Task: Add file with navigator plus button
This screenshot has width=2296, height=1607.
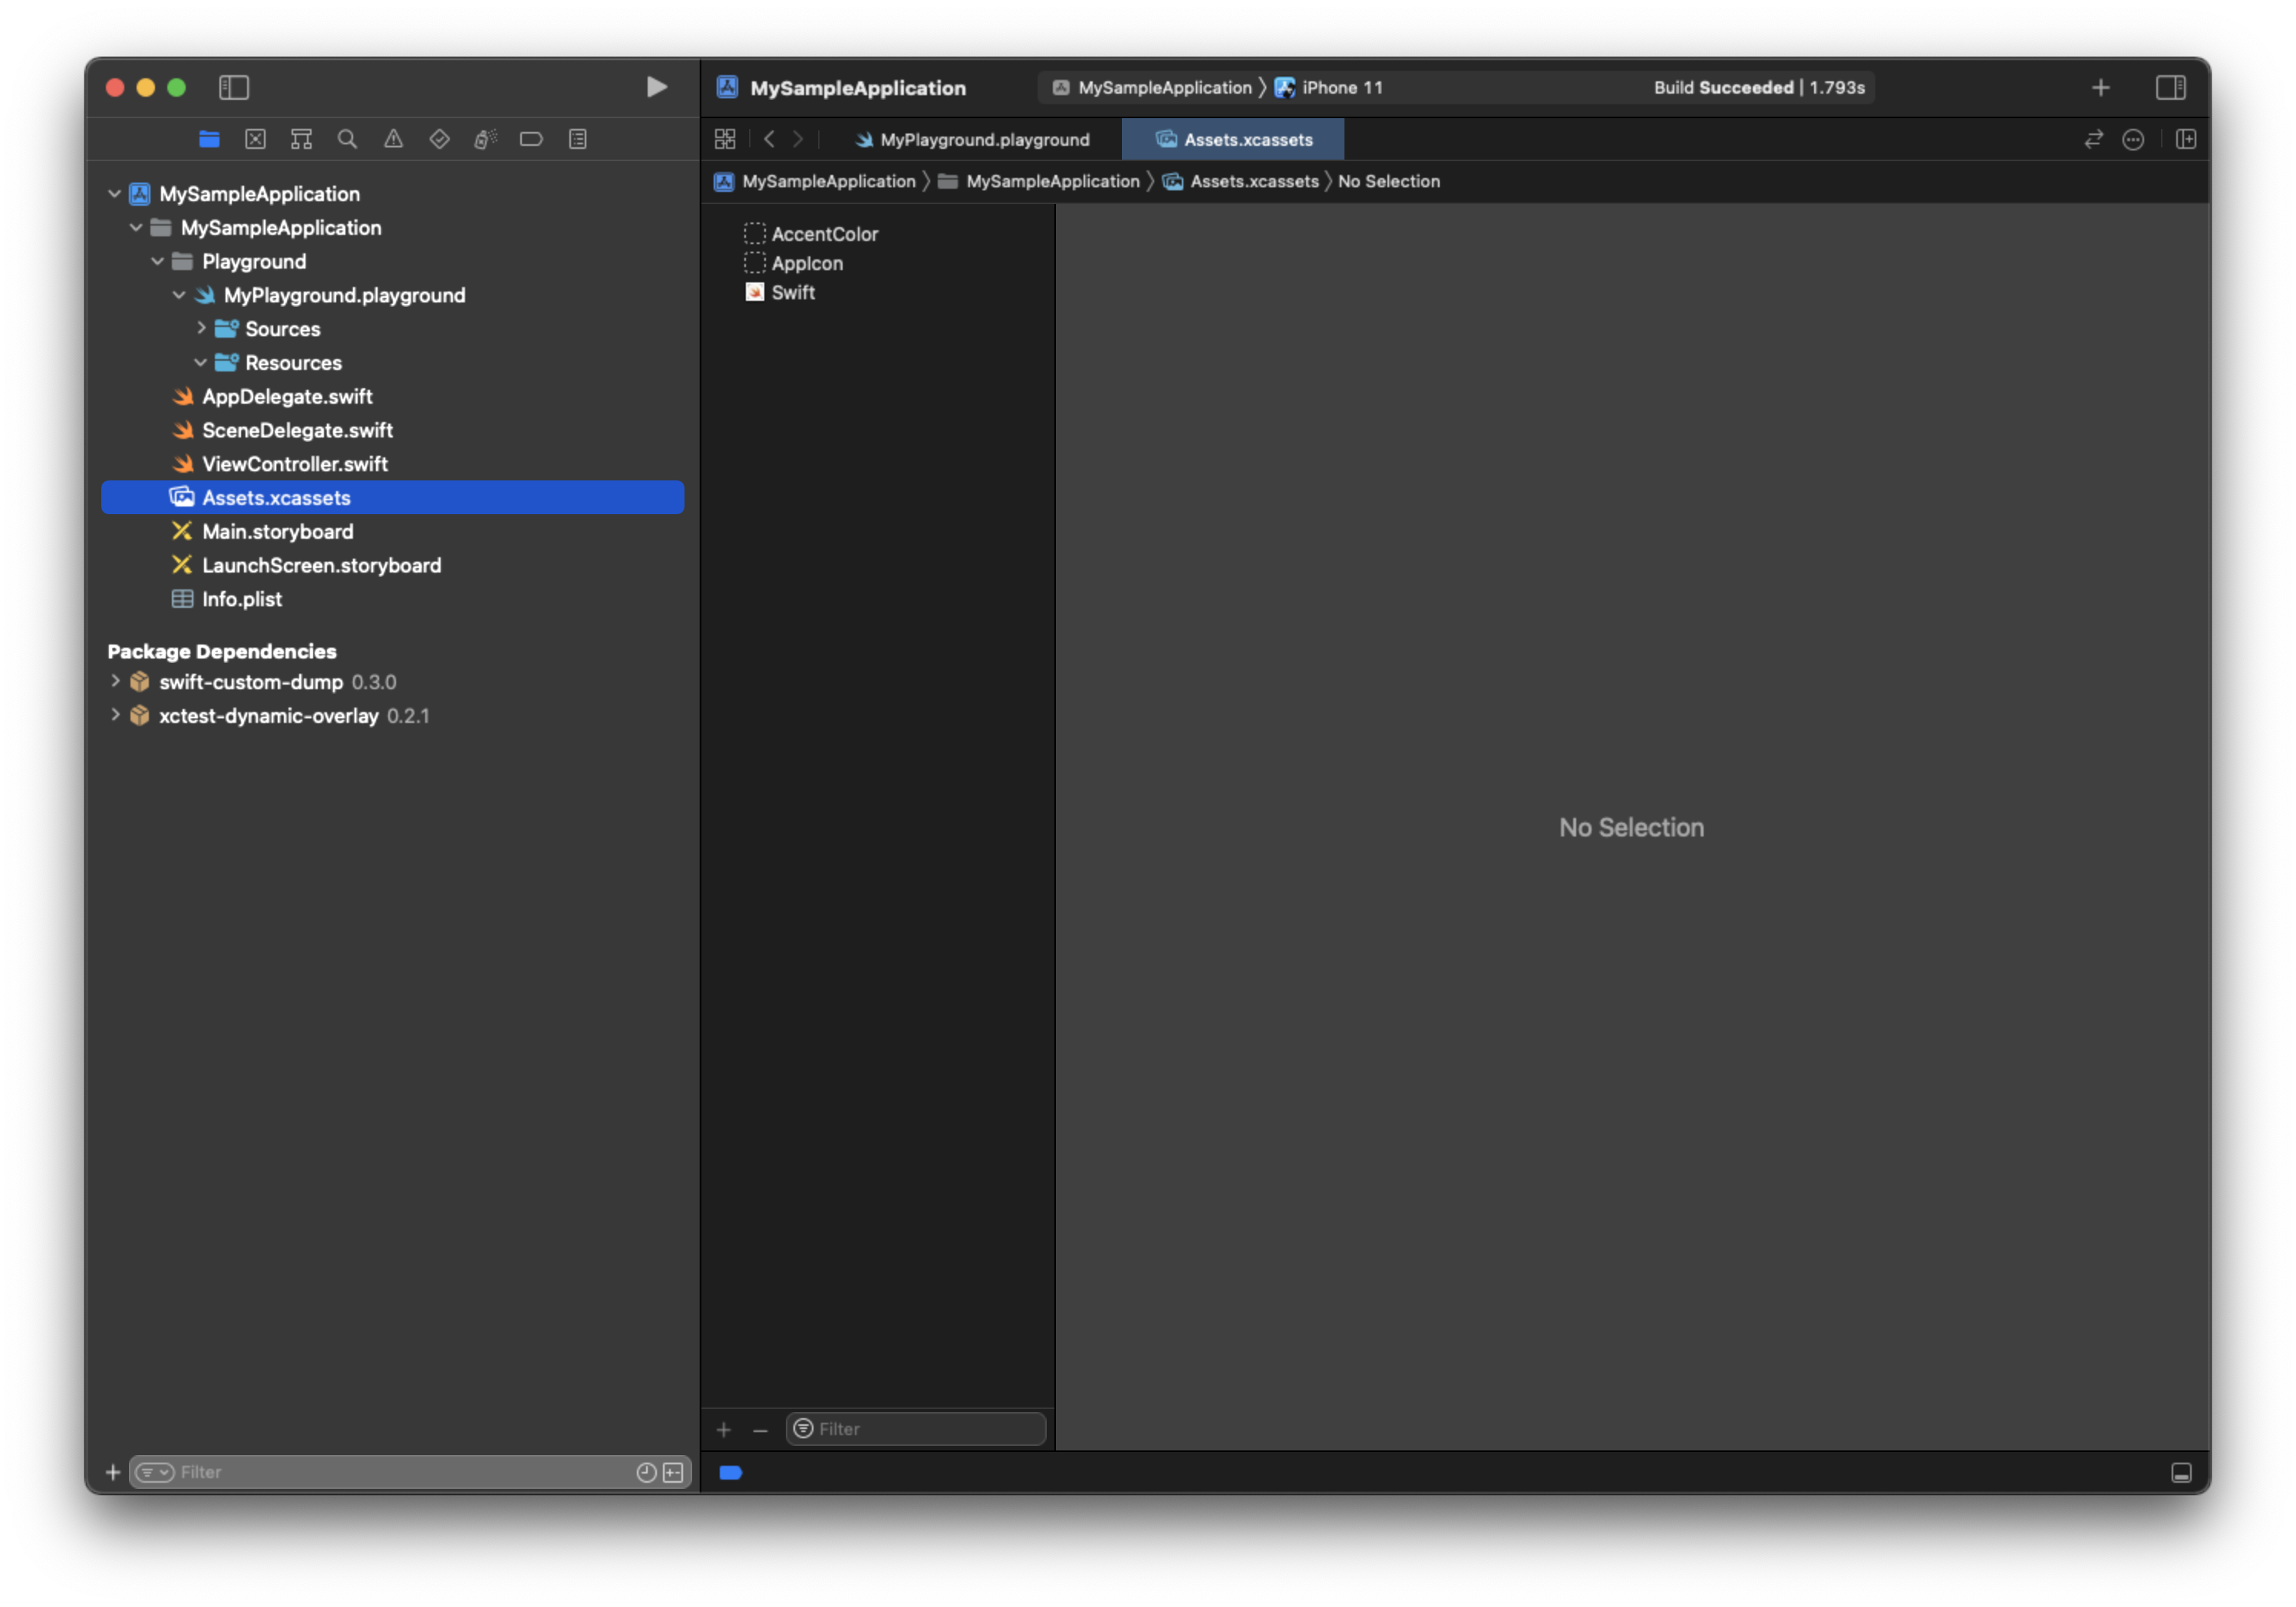Action: (x=113, y=1473)
